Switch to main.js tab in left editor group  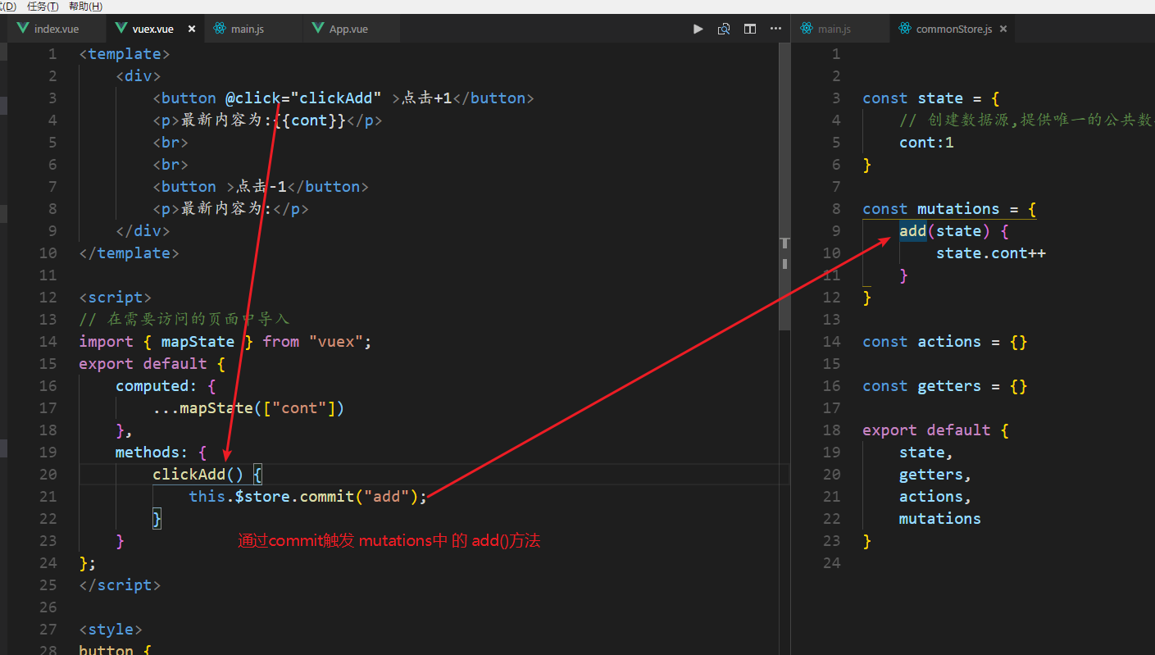pos(253,29)
